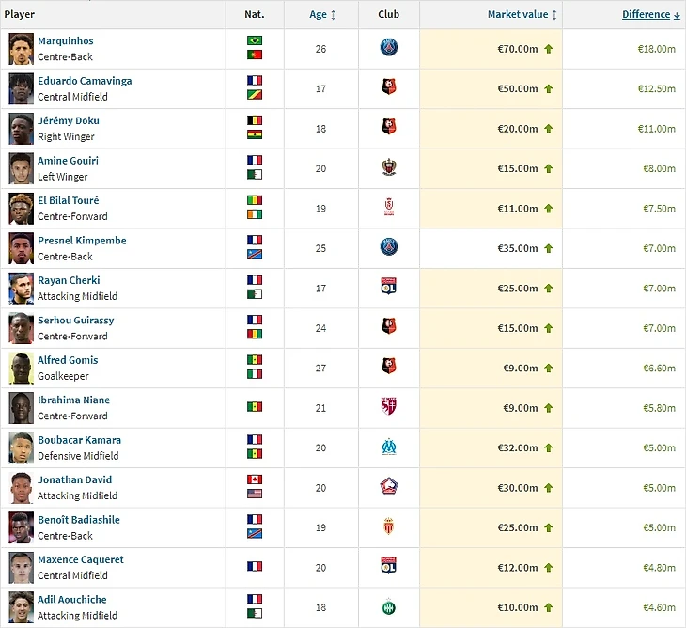Click the Reims crest in El Bilal Touré's row
Screen dimensions: 686x628
tap(389, 208)
